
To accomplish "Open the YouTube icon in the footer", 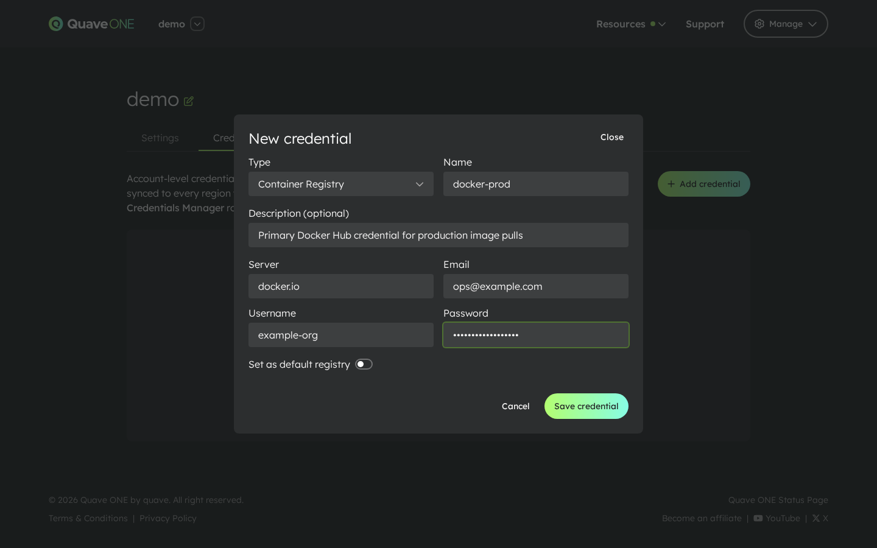I will pyautogui.click(x=758, y=518).
